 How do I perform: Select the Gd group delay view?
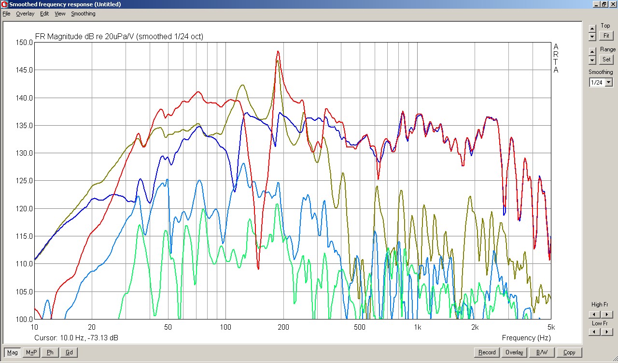coord(69,352)
